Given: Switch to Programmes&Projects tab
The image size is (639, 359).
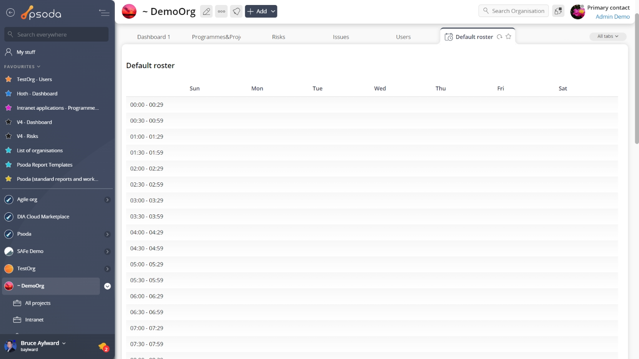Looking at the screenshot, I should [216, 37].
